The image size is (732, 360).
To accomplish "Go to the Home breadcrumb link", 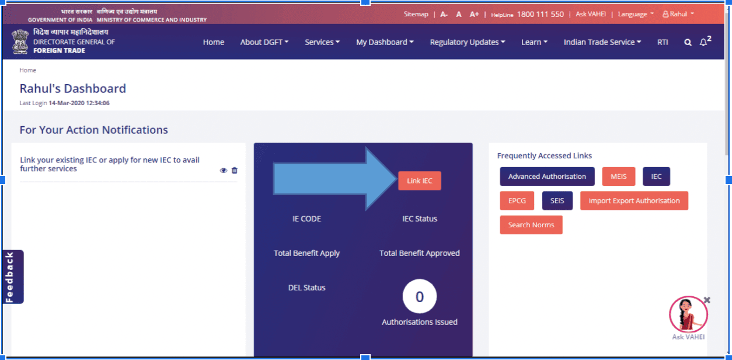I will (x=27, y=70).
